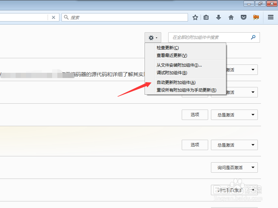Open the 总是激活 dropdown for the third add-on
Image resolution: width=278 pixels, height=208 pixels.
[x=234, y=114]
